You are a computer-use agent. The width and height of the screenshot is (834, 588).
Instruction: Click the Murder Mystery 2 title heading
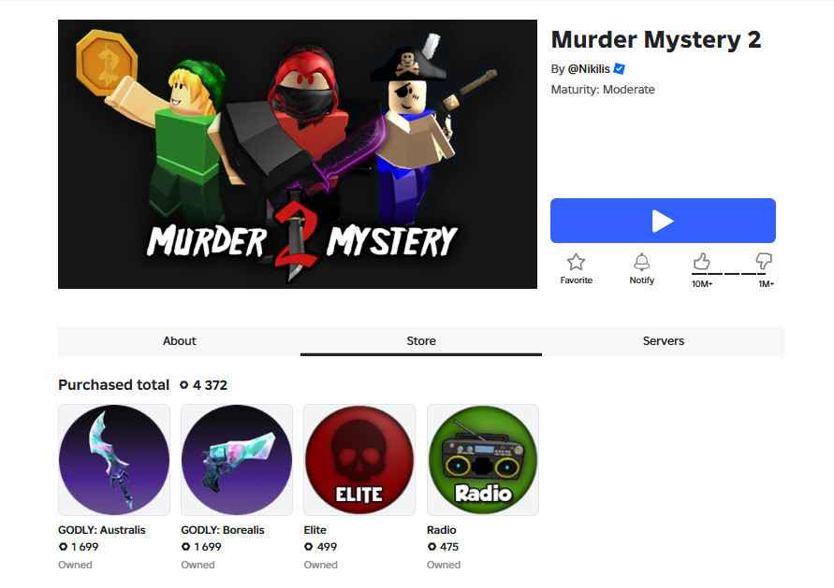coord(656,40)
